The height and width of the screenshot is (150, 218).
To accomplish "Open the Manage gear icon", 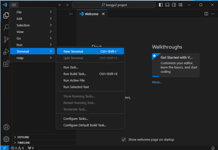I will point(6,139).
